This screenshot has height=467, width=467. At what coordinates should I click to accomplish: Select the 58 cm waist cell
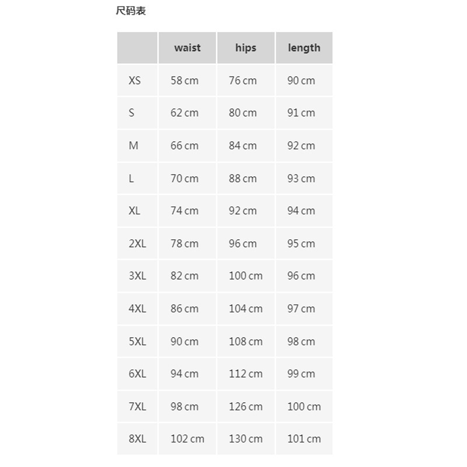pos(184,81)
